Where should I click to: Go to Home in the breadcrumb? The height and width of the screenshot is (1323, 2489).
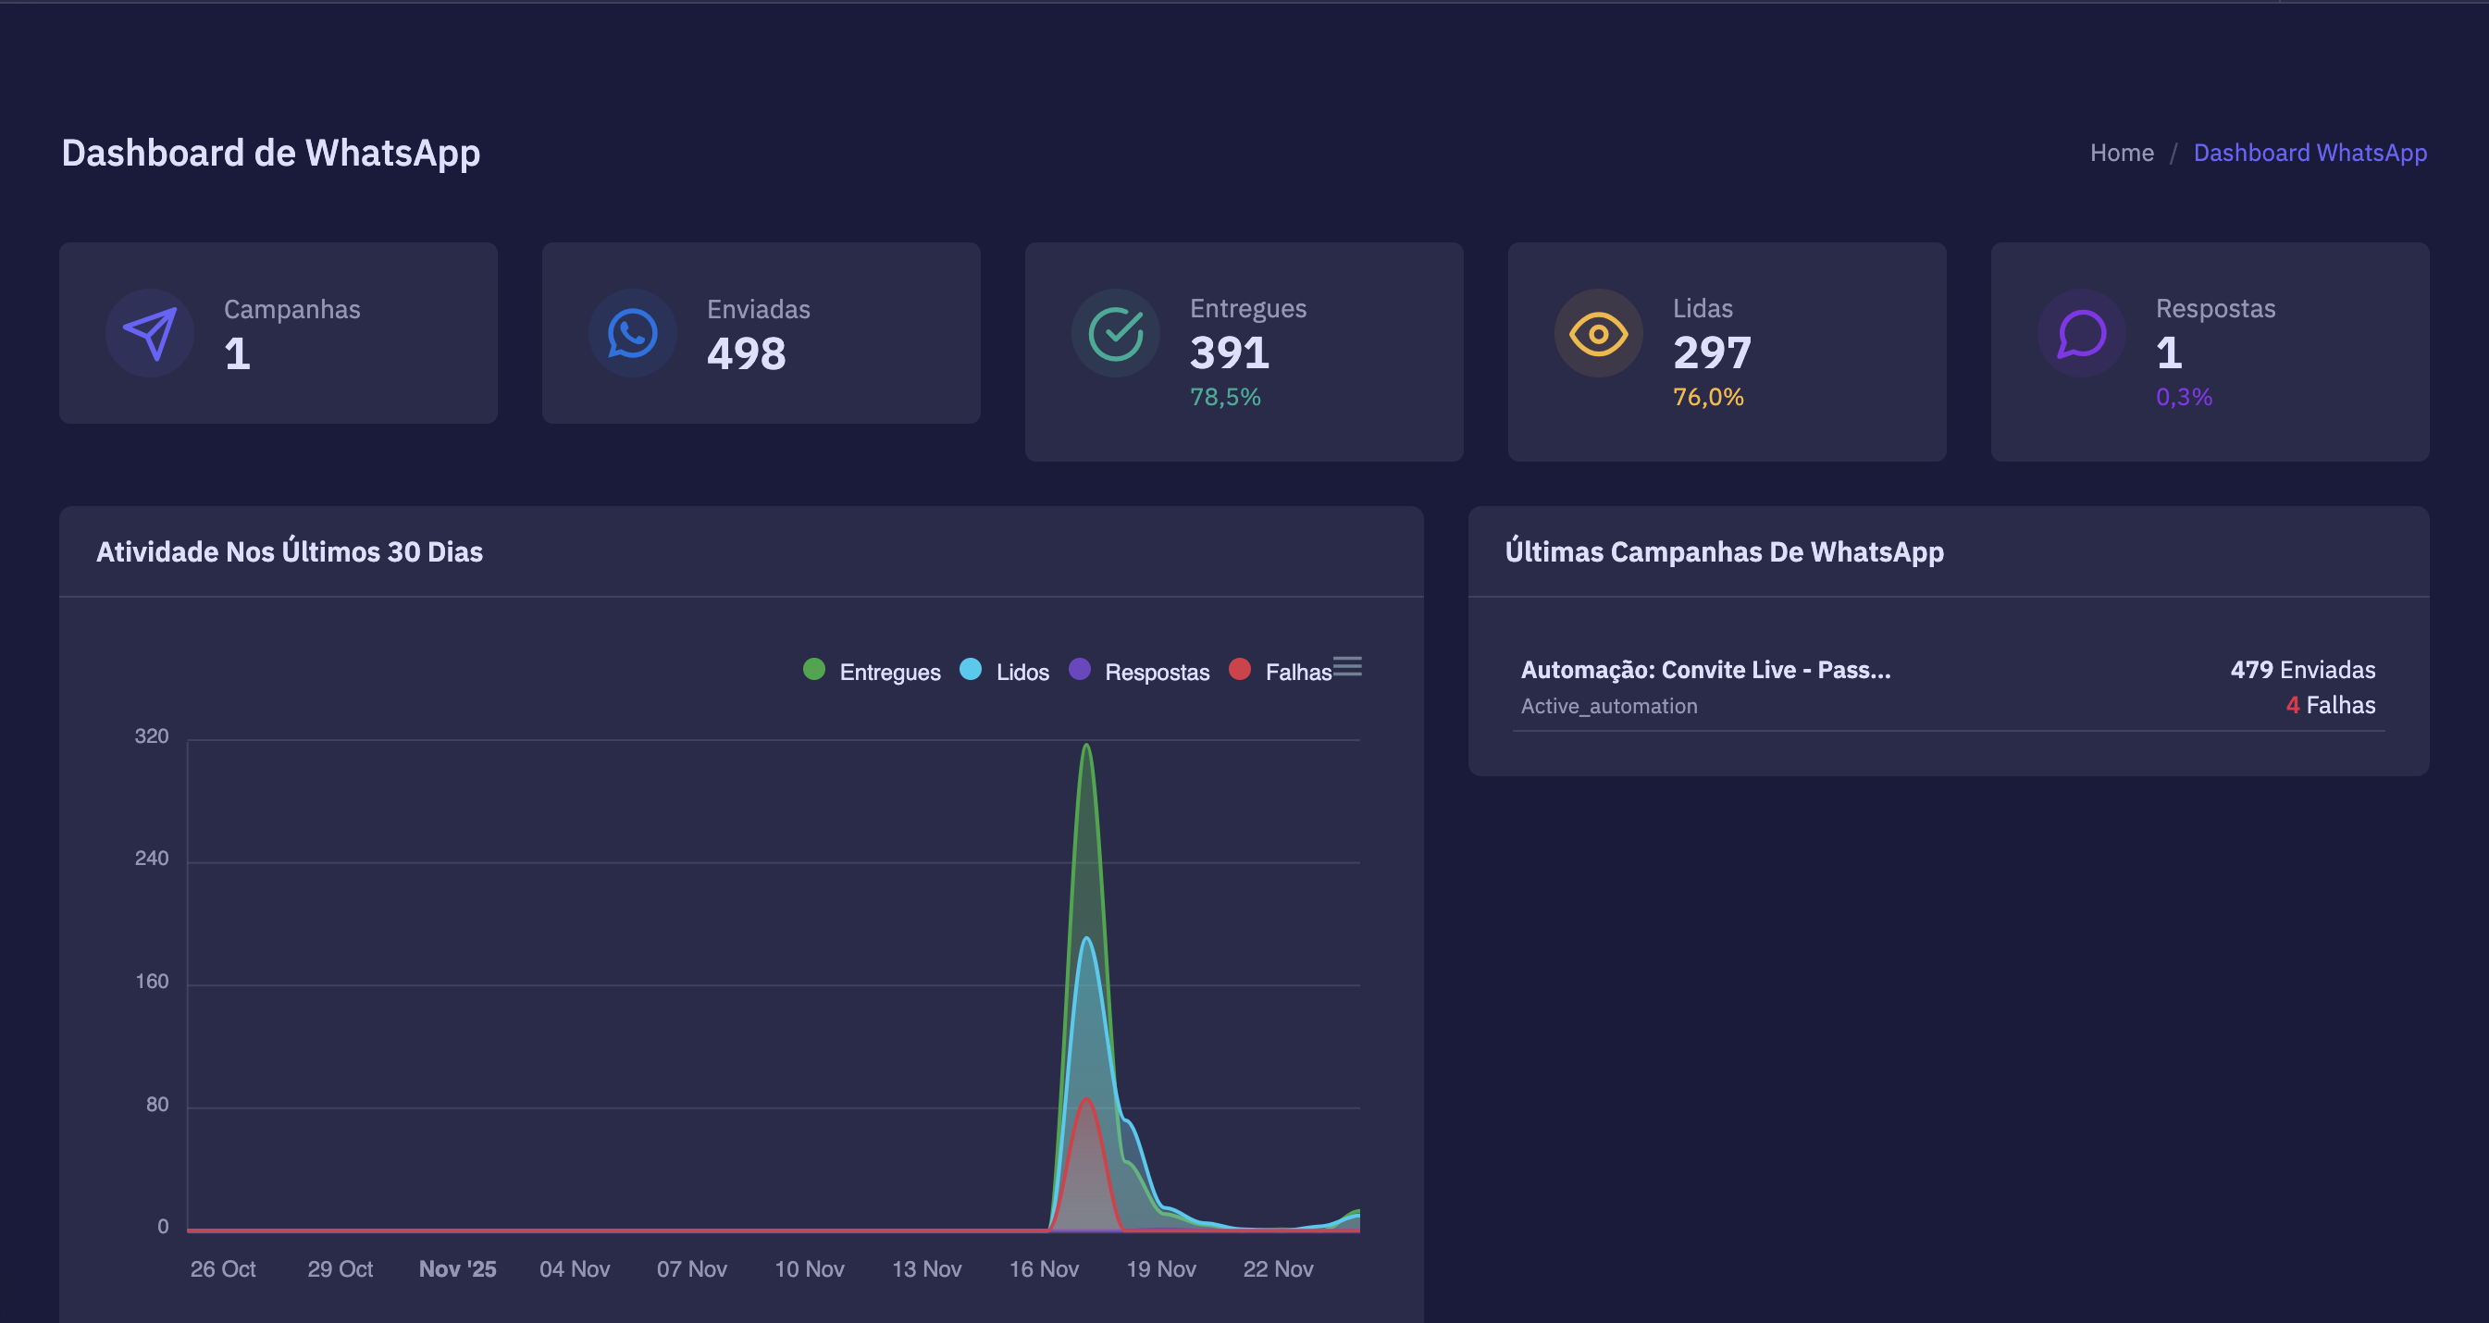coord(2121,153)
